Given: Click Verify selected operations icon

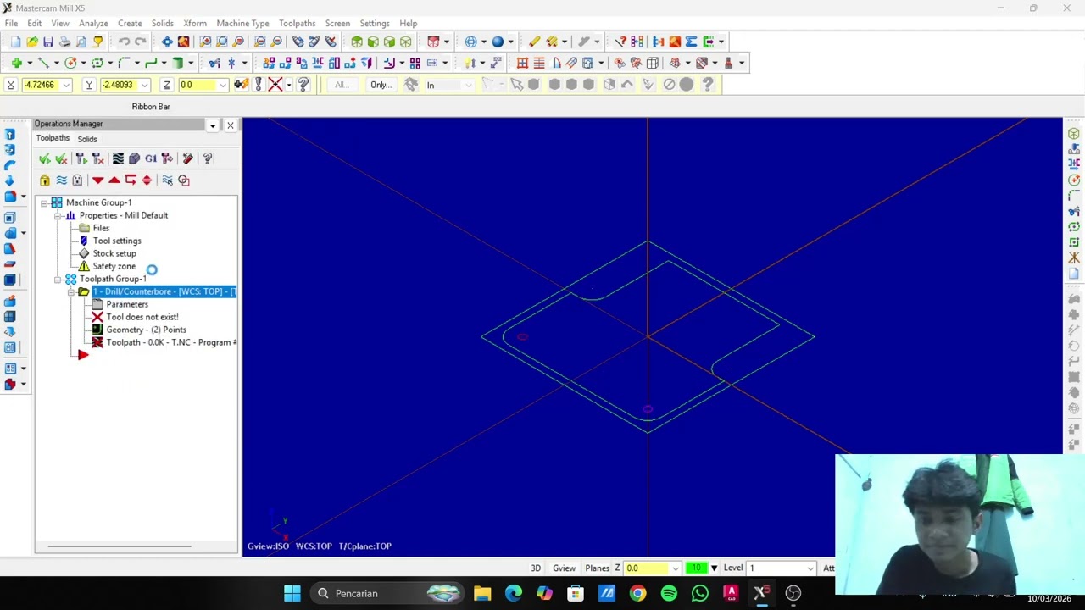Looking at the screenshot, I should click(134, 158).
